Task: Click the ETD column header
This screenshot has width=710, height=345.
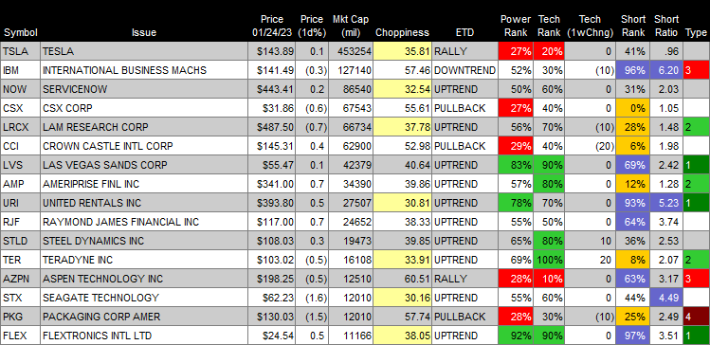Action: click(x=464, y=32)
